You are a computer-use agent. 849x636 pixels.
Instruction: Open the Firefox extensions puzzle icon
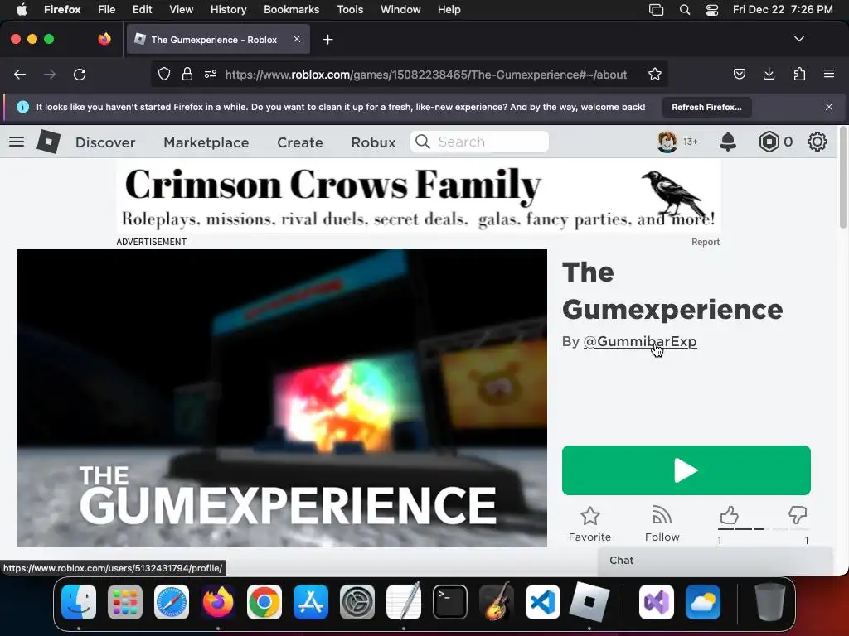(799, 74)
